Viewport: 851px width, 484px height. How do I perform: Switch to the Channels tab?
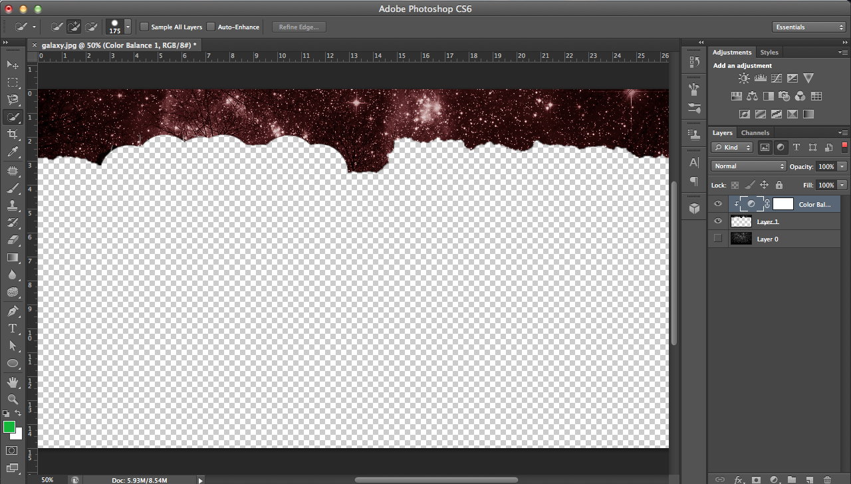pos(755,133)
